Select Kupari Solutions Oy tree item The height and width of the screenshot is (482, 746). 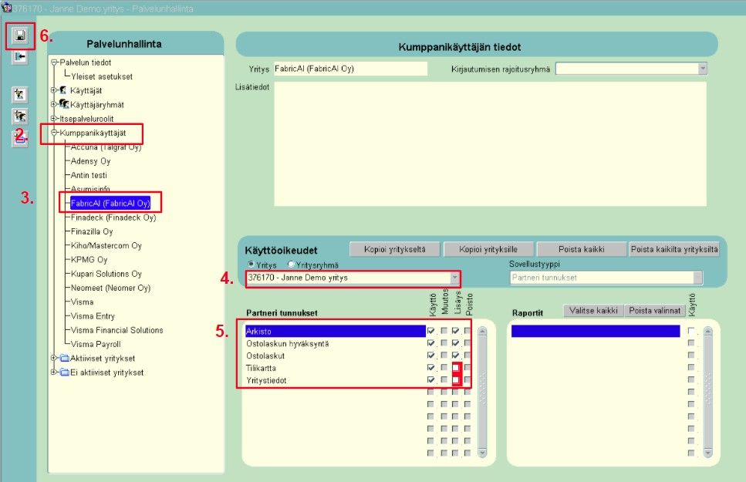coord(106,274)
